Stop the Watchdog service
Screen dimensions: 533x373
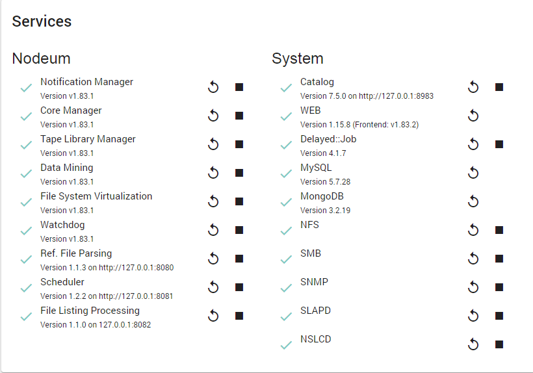click(239, 230)
